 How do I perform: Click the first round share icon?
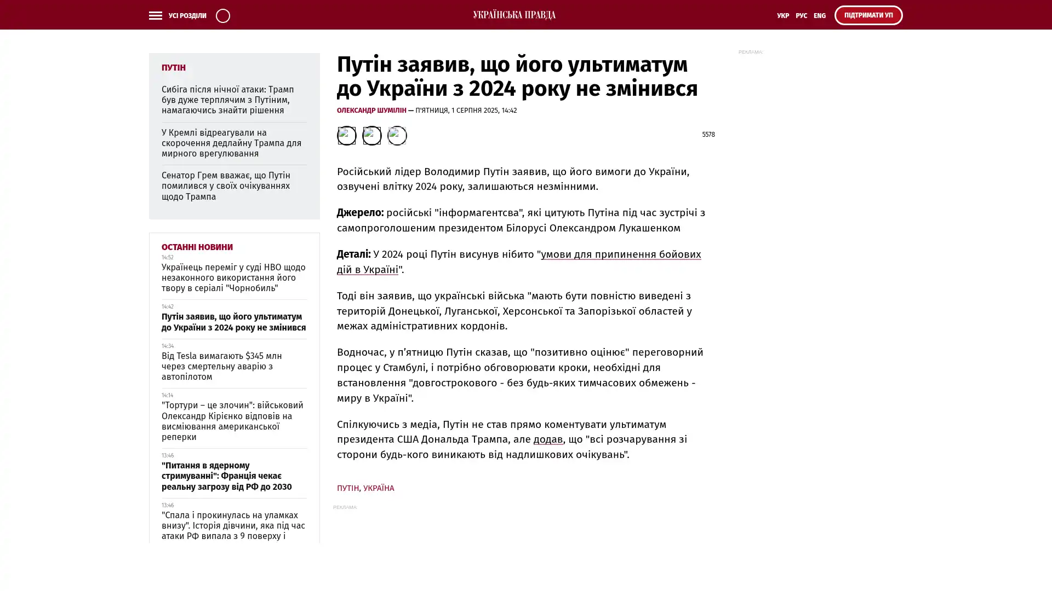346,135
